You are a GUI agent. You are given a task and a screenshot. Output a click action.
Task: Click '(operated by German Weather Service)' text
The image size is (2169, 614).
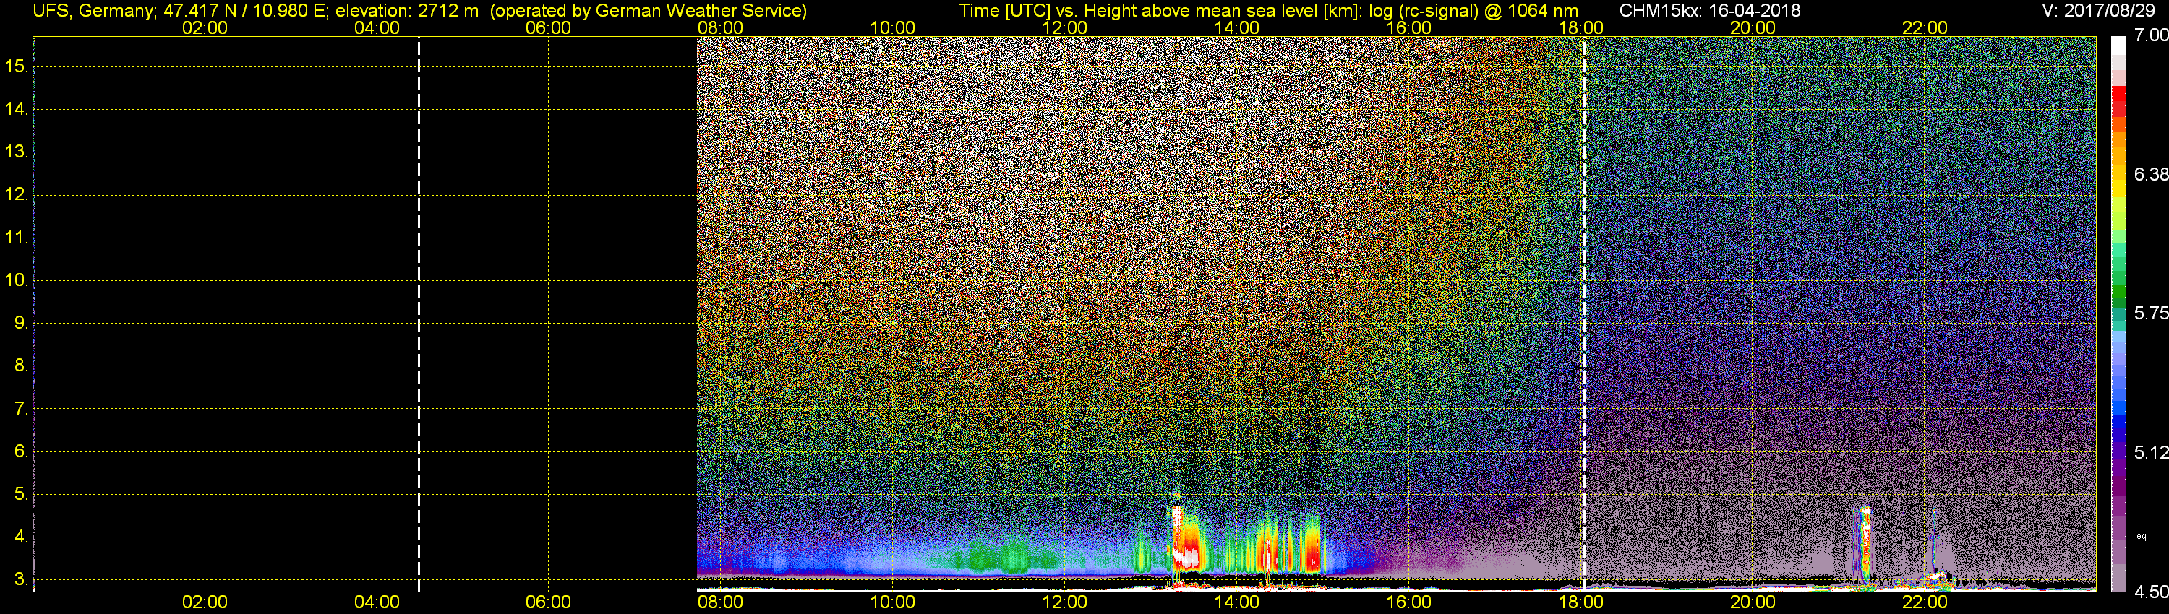[x=649, y=11]
